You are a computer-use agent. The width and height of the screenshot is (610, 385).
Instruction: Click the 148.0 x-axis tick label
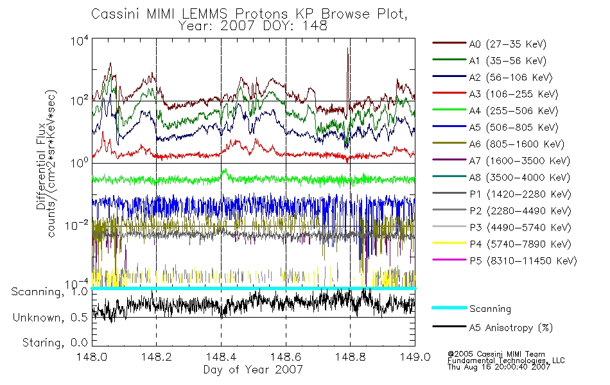pos(92,357)
